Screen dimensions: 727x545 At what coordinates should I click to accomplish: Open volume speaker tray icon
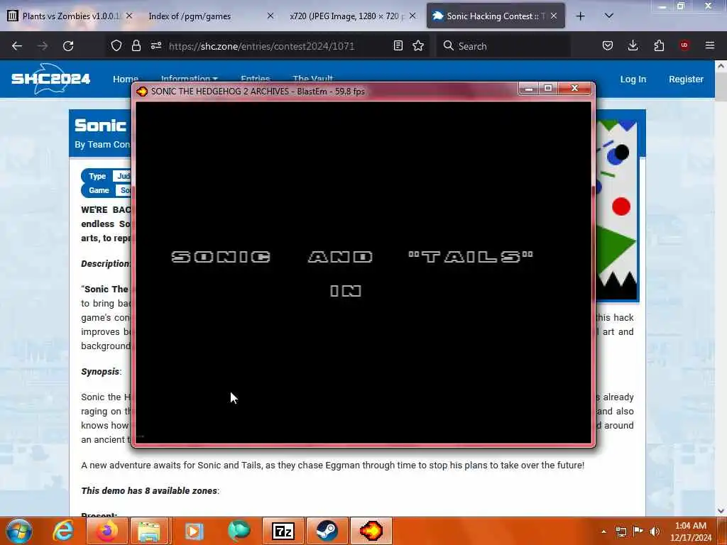tap(655, 532)
